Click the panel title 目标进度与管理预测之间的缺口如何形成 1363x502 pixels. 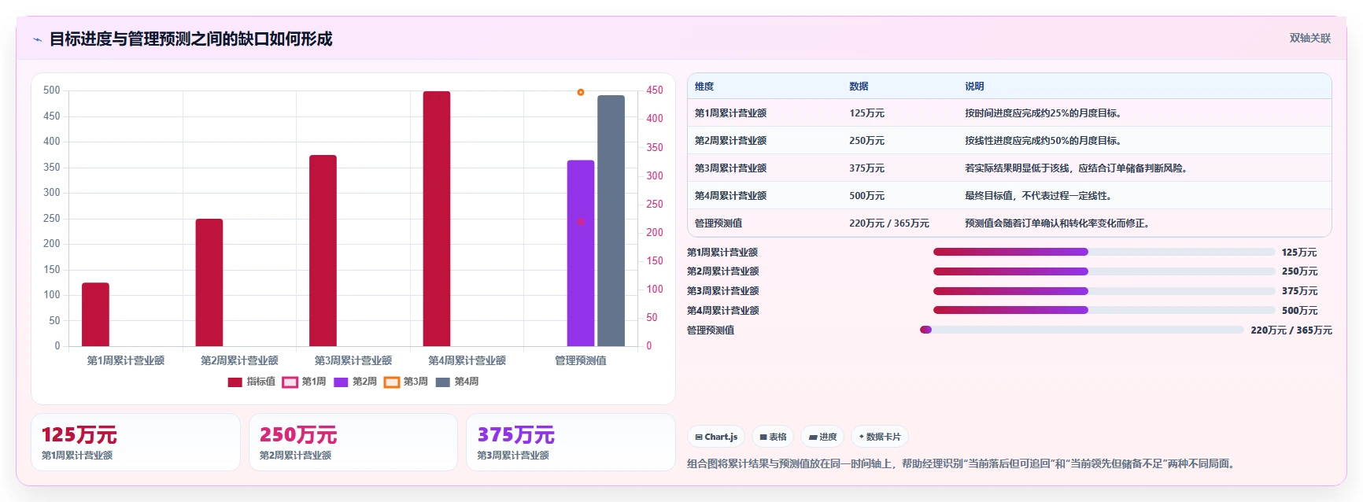[190, 39]
